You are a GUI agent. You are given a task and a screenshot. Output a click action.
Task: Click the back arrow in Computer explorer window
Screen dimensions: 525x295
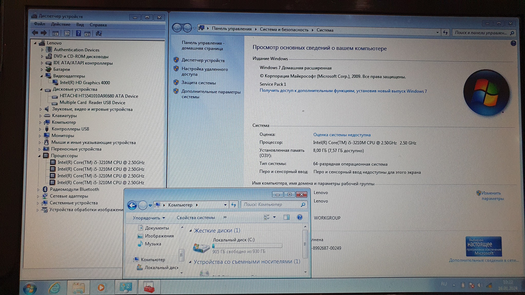(x=132, y=205)
